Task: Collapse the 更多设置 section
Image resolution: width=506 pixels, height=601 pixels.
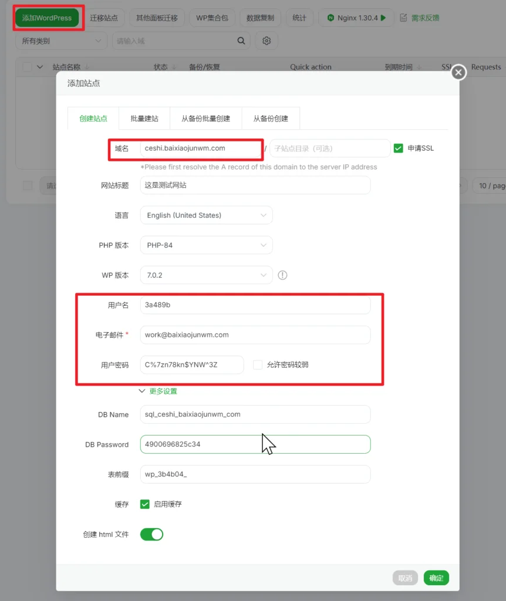Action: tap(158, 391)
